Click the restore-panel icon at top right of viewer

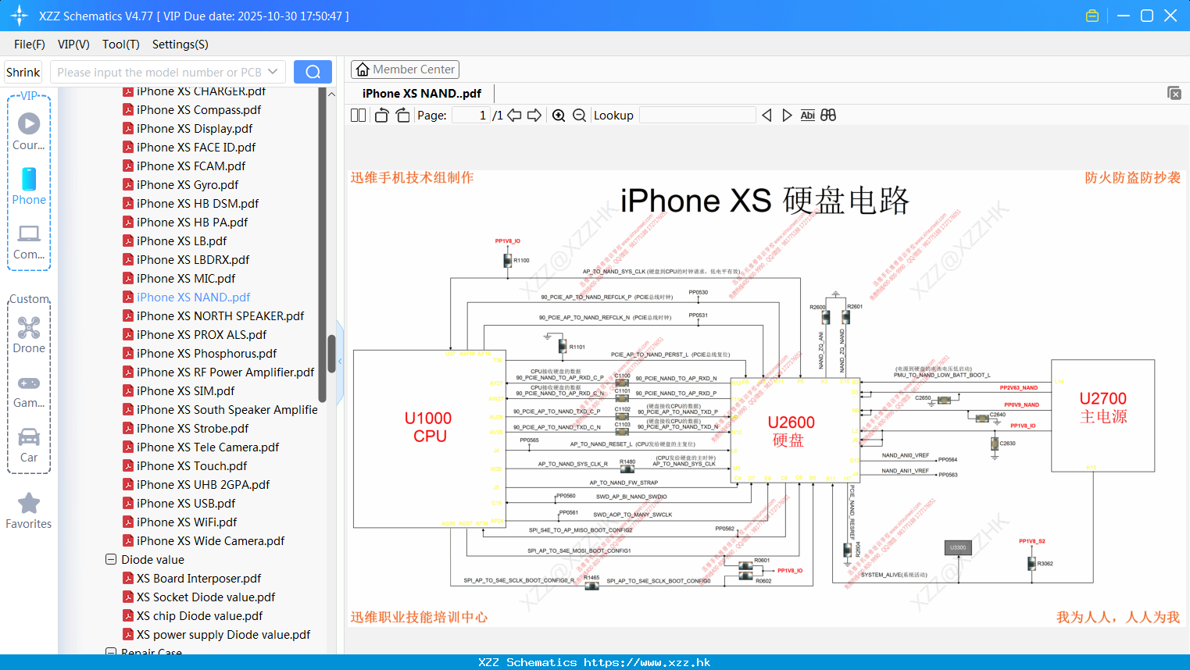(x=1174, y=93)
